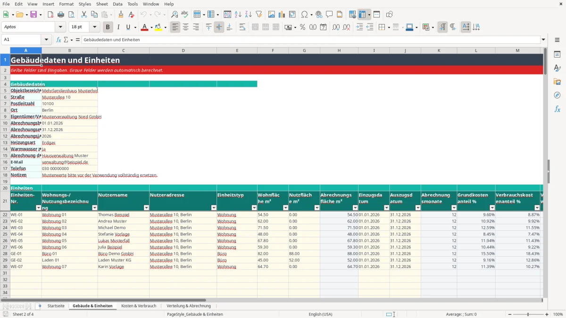The image size is (566, 318).
Task: Click the AutoFilter funnel icon
Action: click(258, 15)
